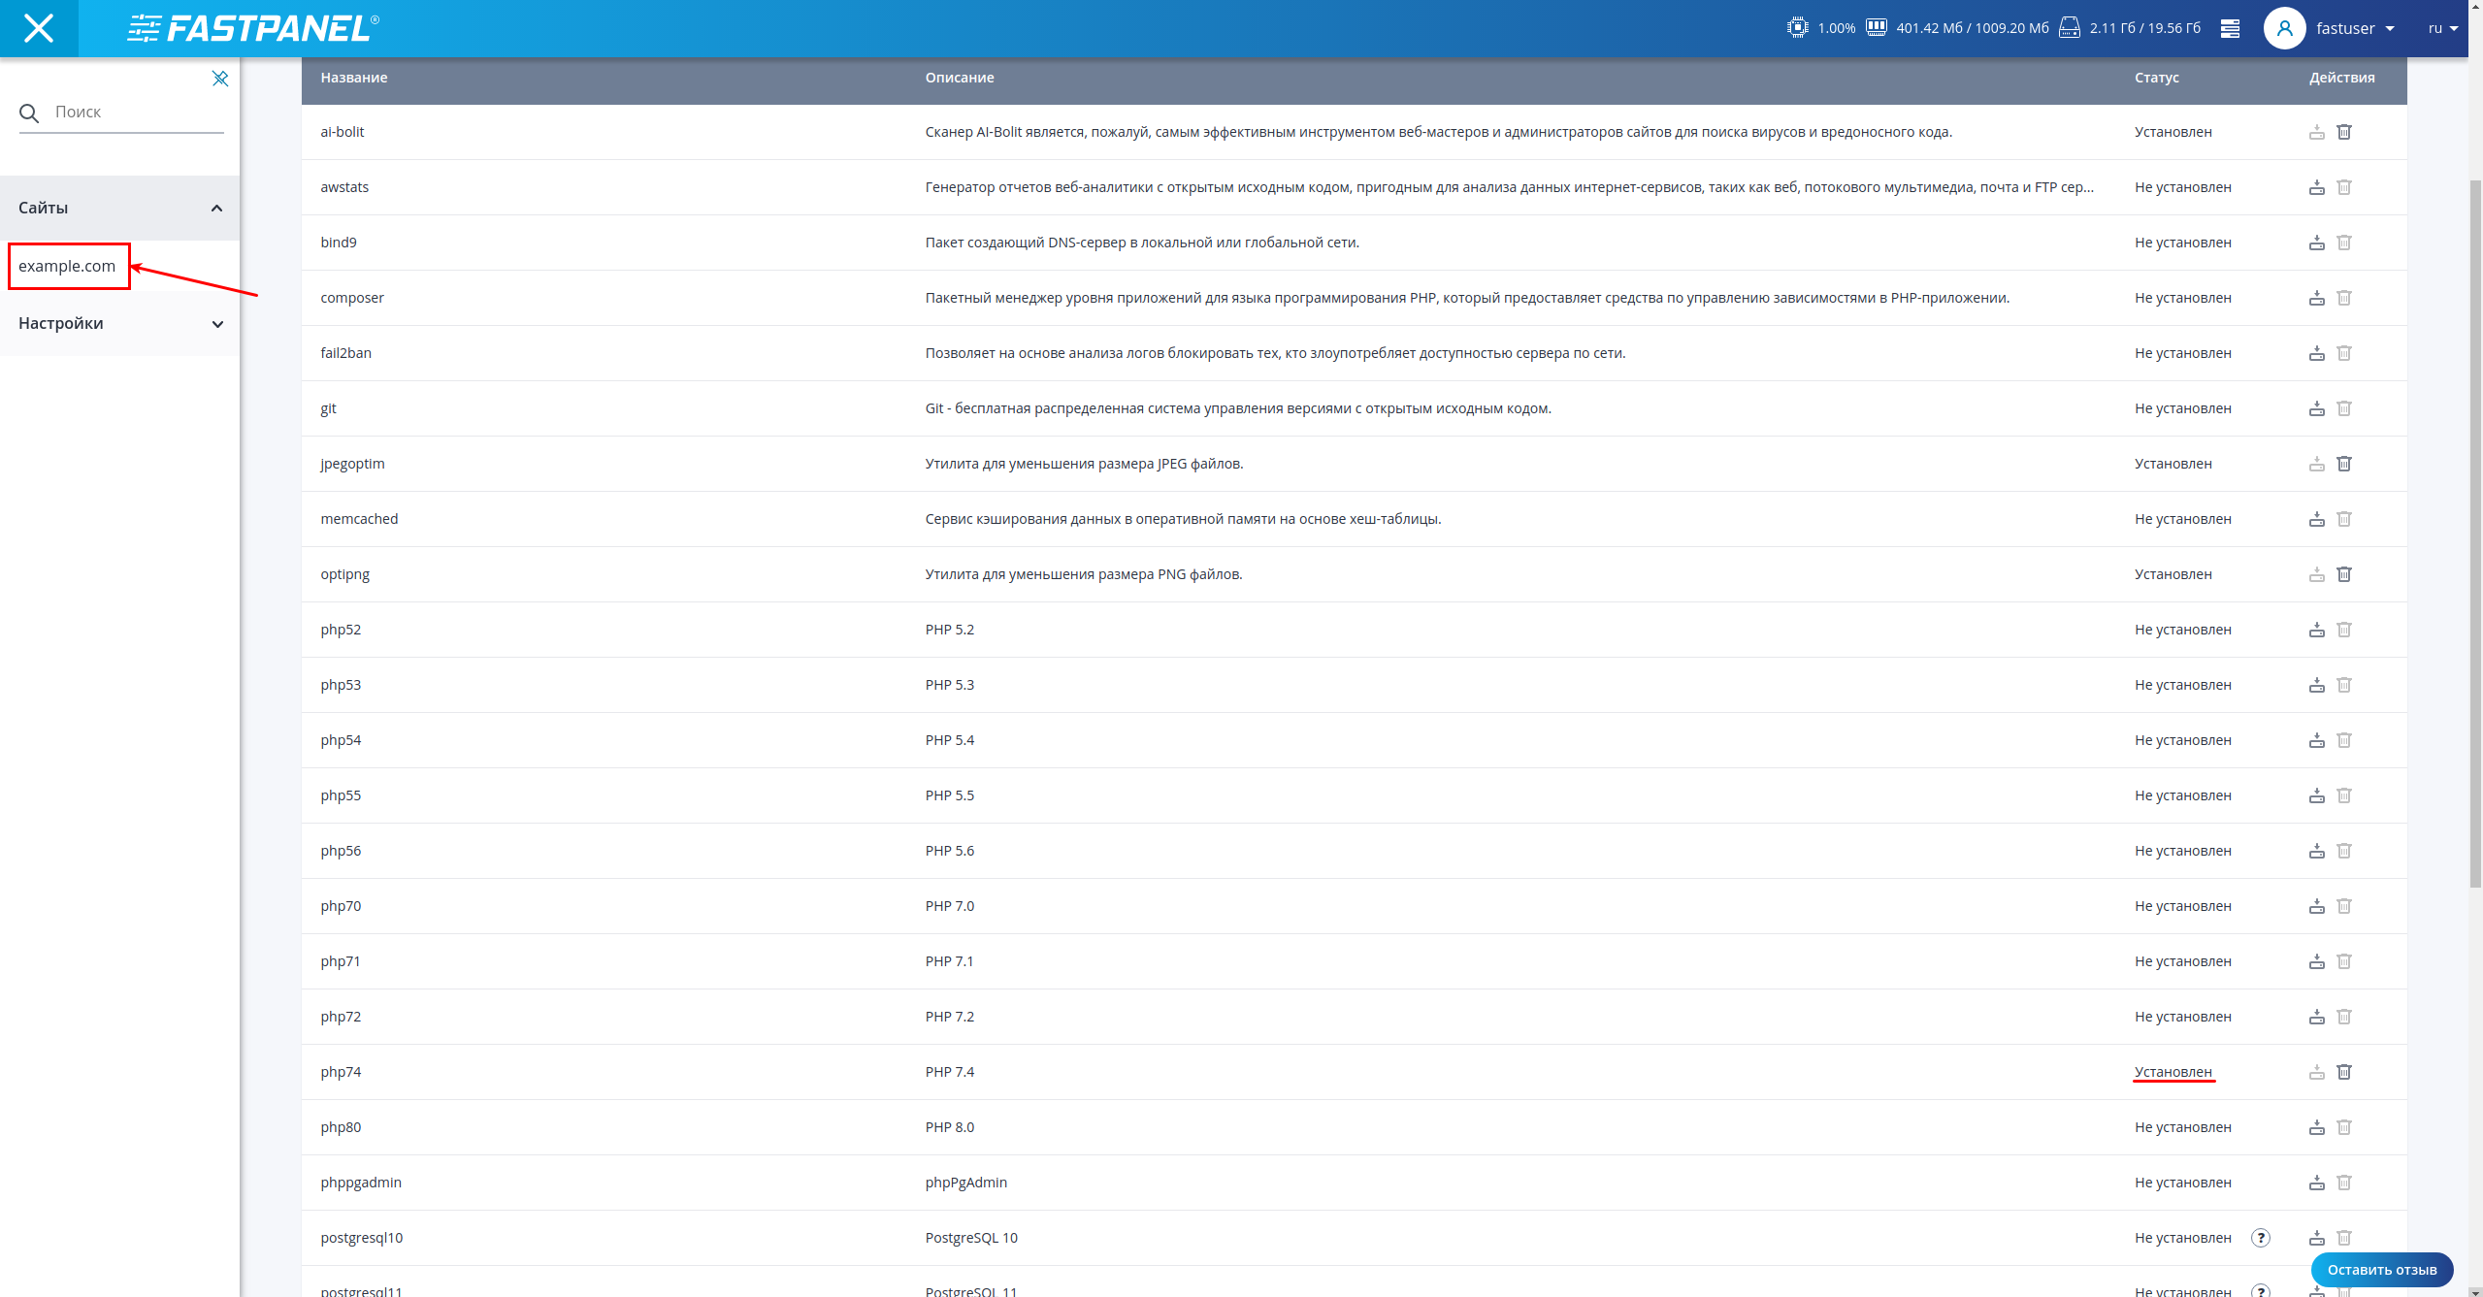Image resolution: width=2483 pixels, height=1297 pixels.
Task: Sort by the Название column header
Action: tap(353, 78)
